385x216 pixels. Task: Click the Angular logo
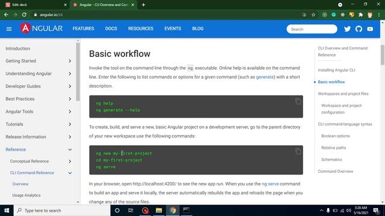tap(42, 28)
